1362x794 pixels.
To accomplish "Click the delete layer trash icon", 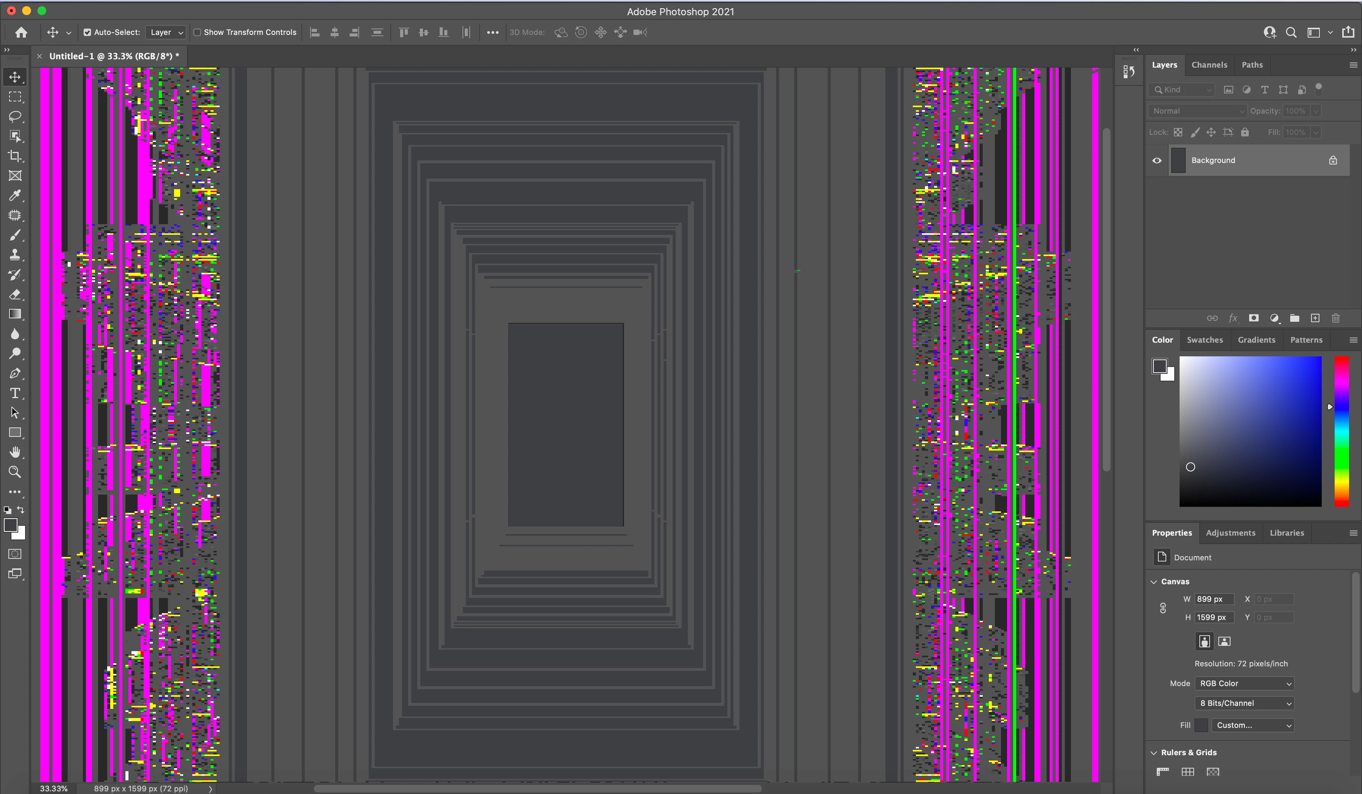I will [x=1335, y=318].
